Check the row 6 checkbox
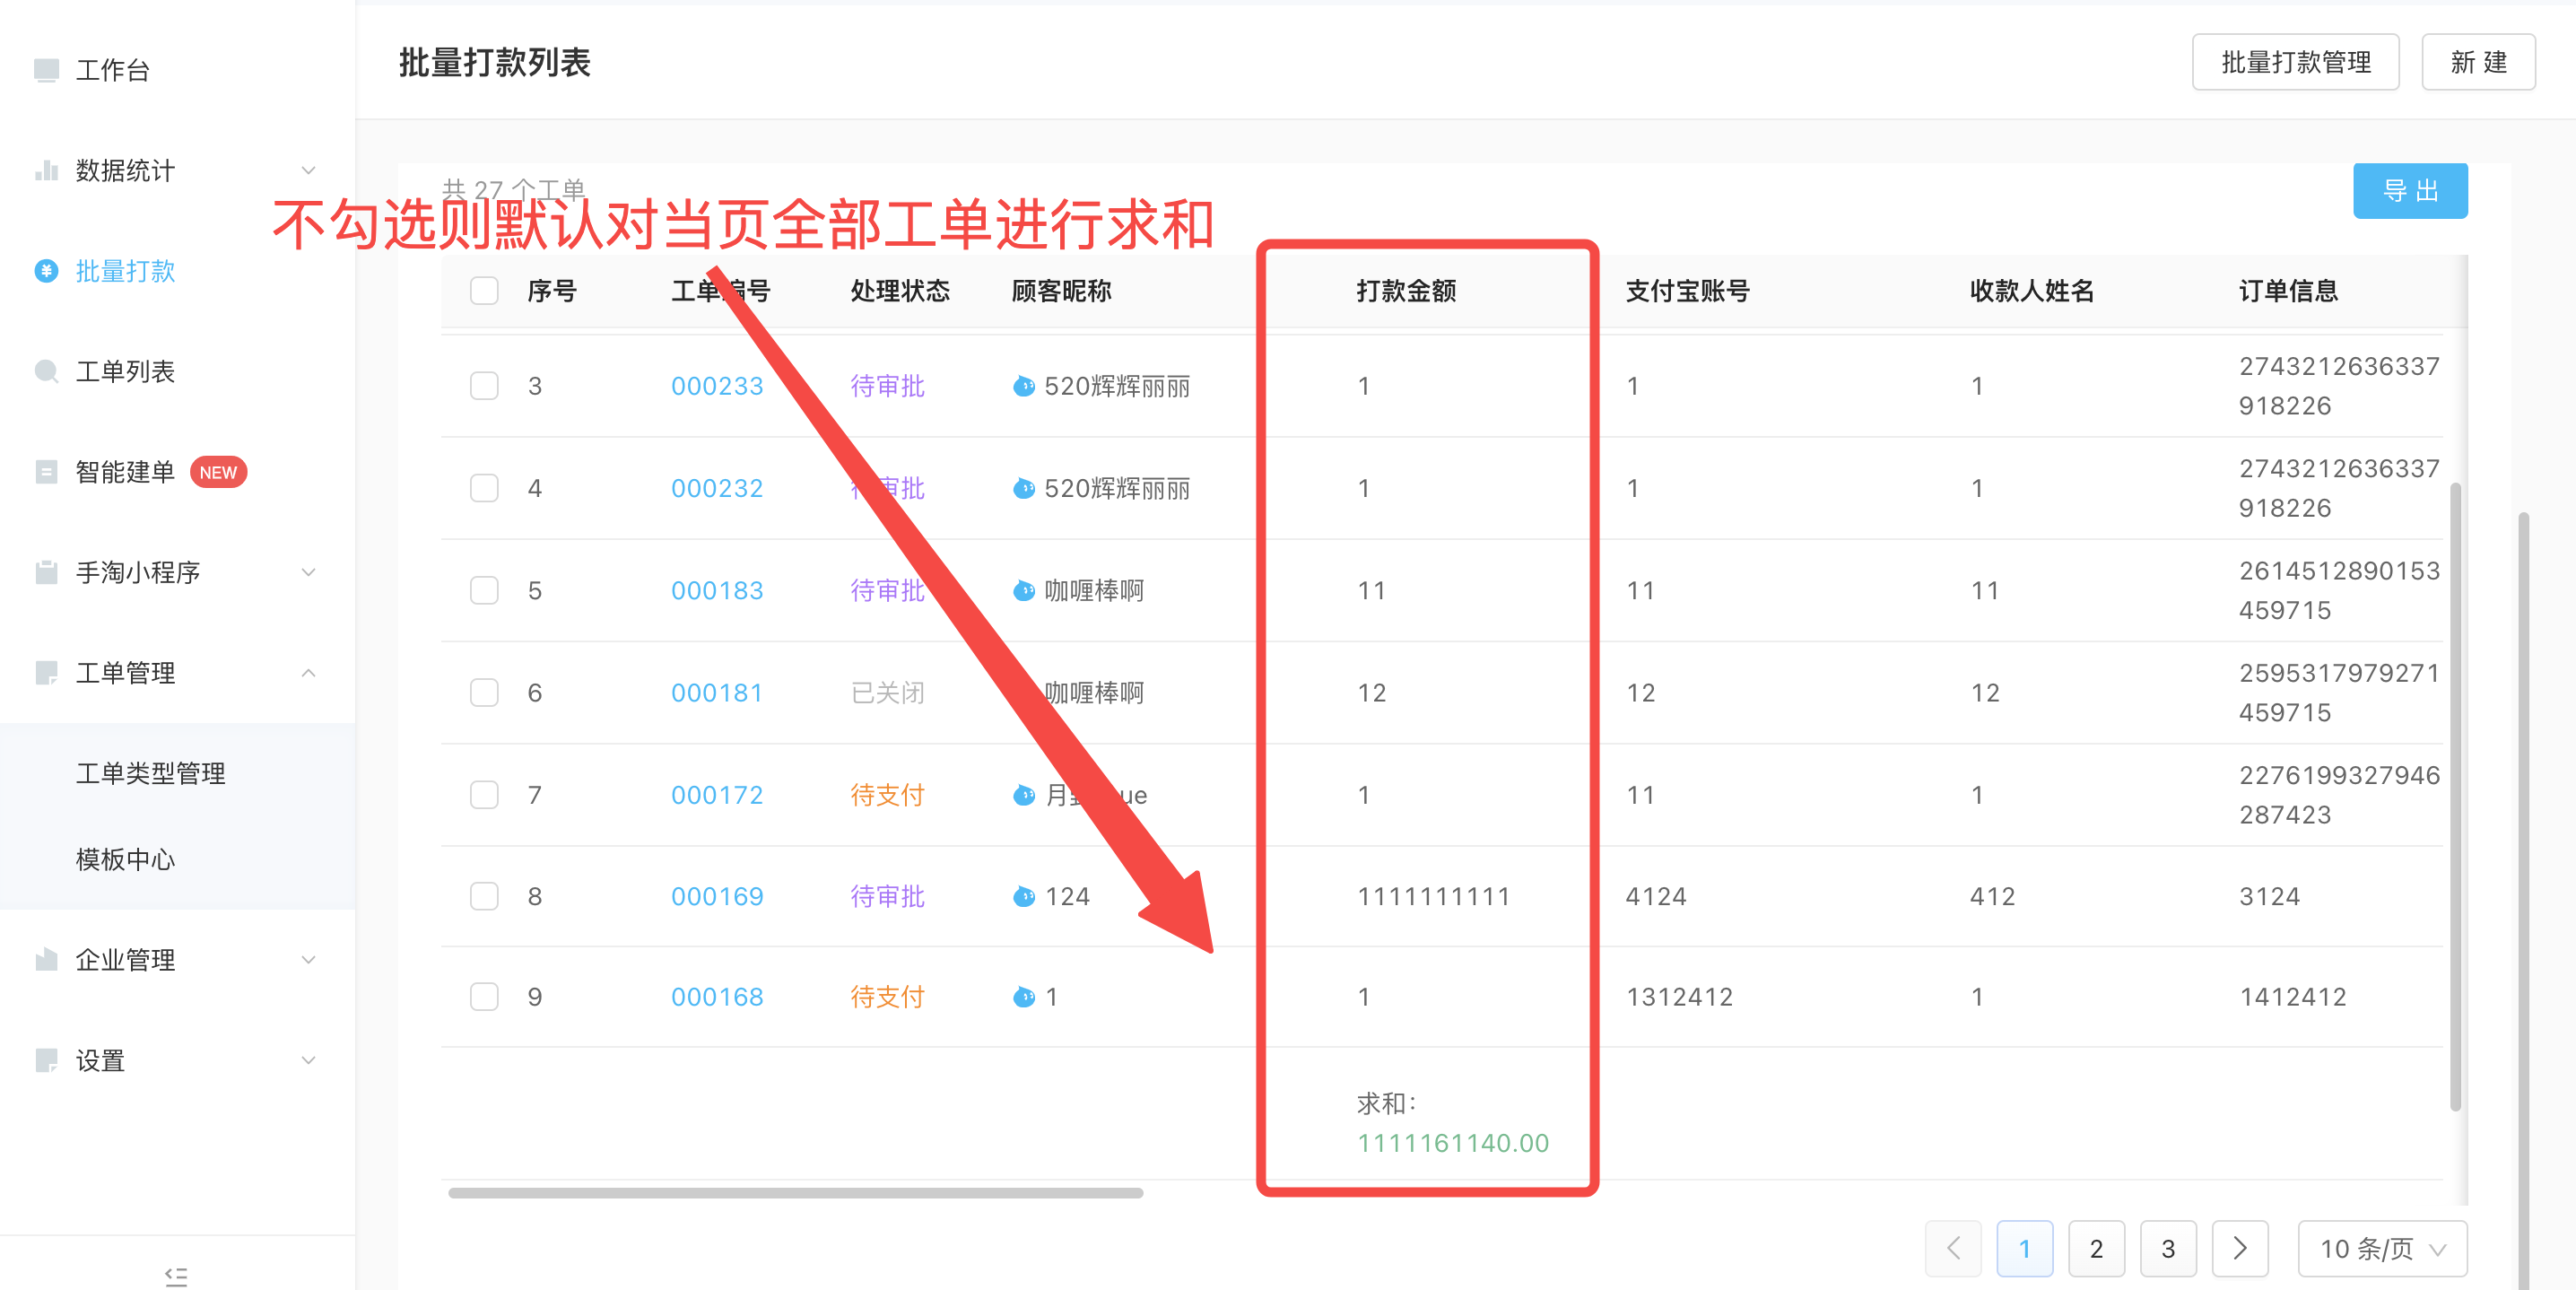The image size is (2576, 1290). click(x=484, y=692)
